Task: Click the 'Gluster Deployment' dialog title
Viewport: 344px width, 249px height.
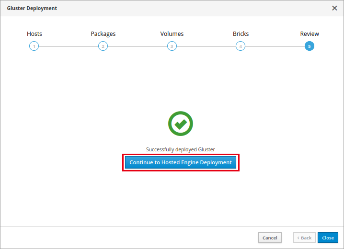Action: coord(32,8)
